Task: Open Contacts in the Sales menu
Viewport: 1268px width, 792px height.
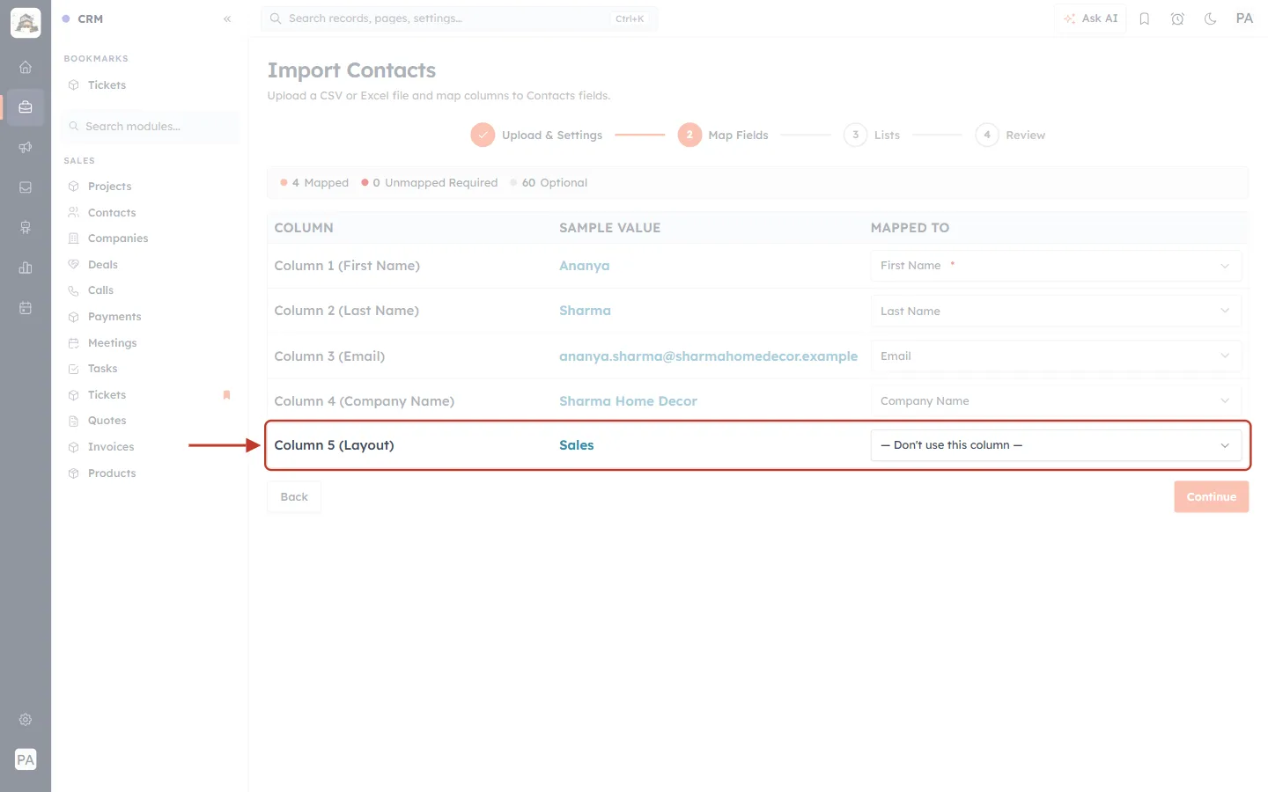Action: tap(112, 213)
